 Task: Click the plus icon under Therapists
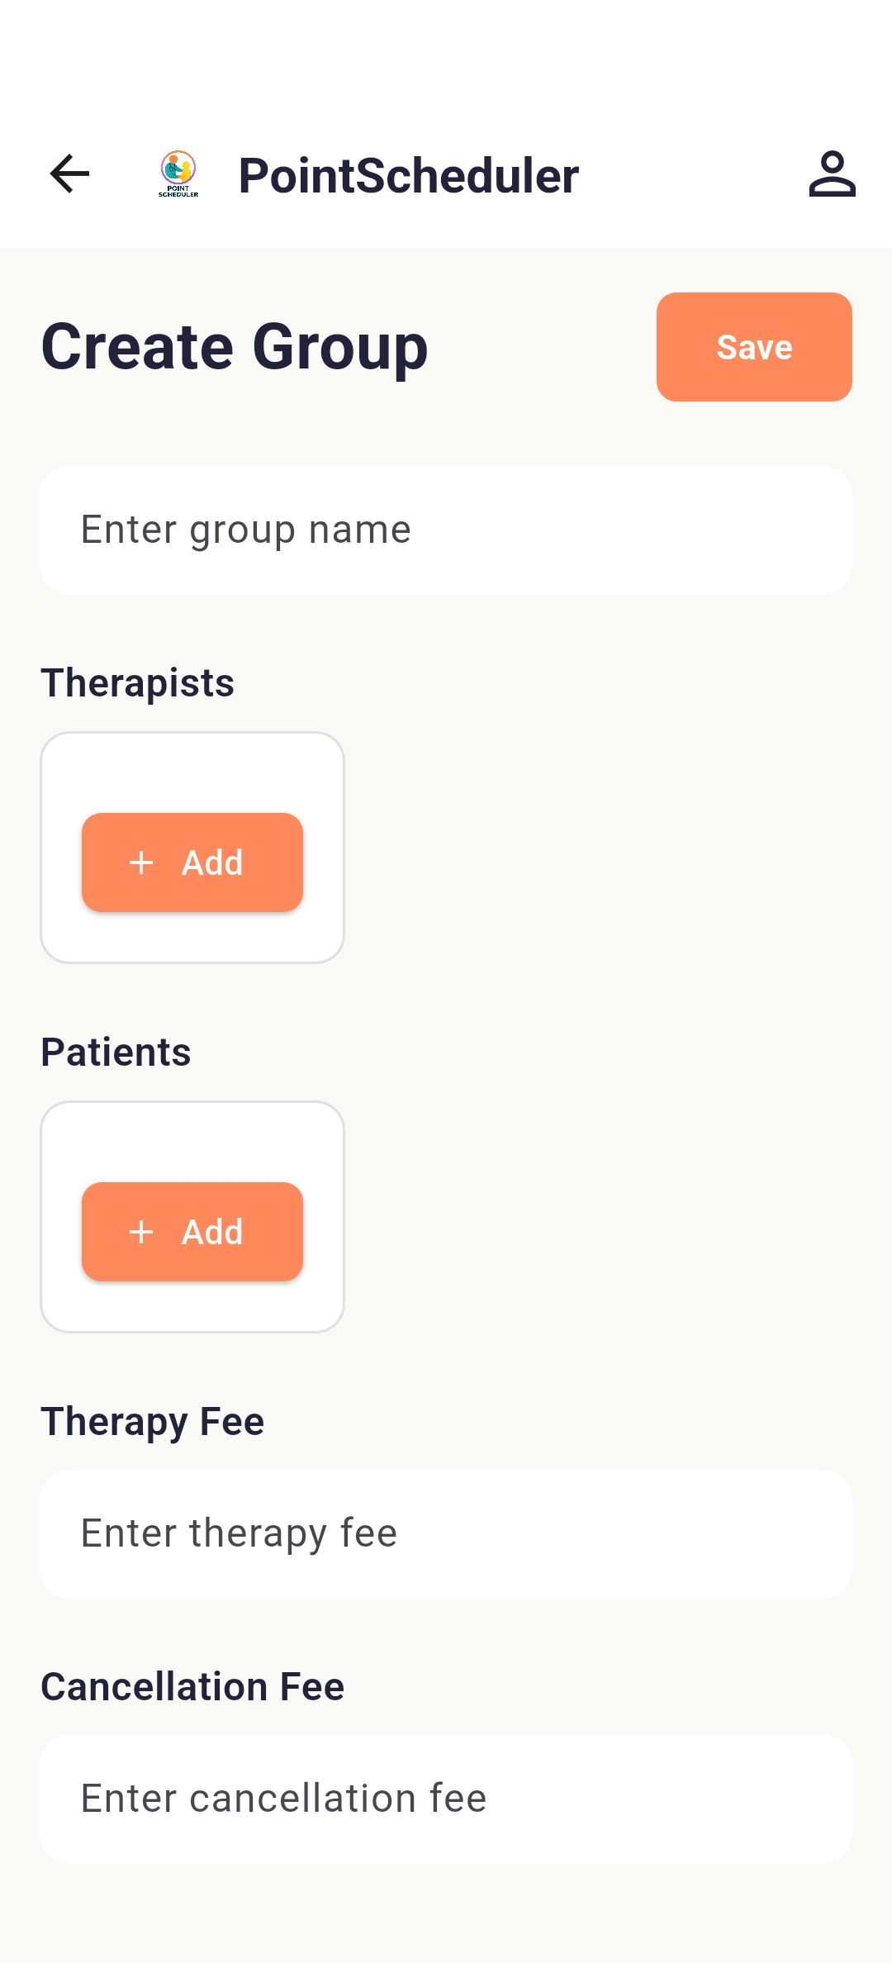tap(141, 863)
